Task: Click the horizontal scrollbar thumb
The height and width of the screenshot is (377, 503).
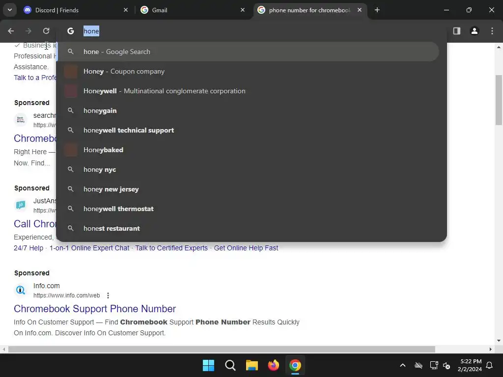Action: [222, 349]
